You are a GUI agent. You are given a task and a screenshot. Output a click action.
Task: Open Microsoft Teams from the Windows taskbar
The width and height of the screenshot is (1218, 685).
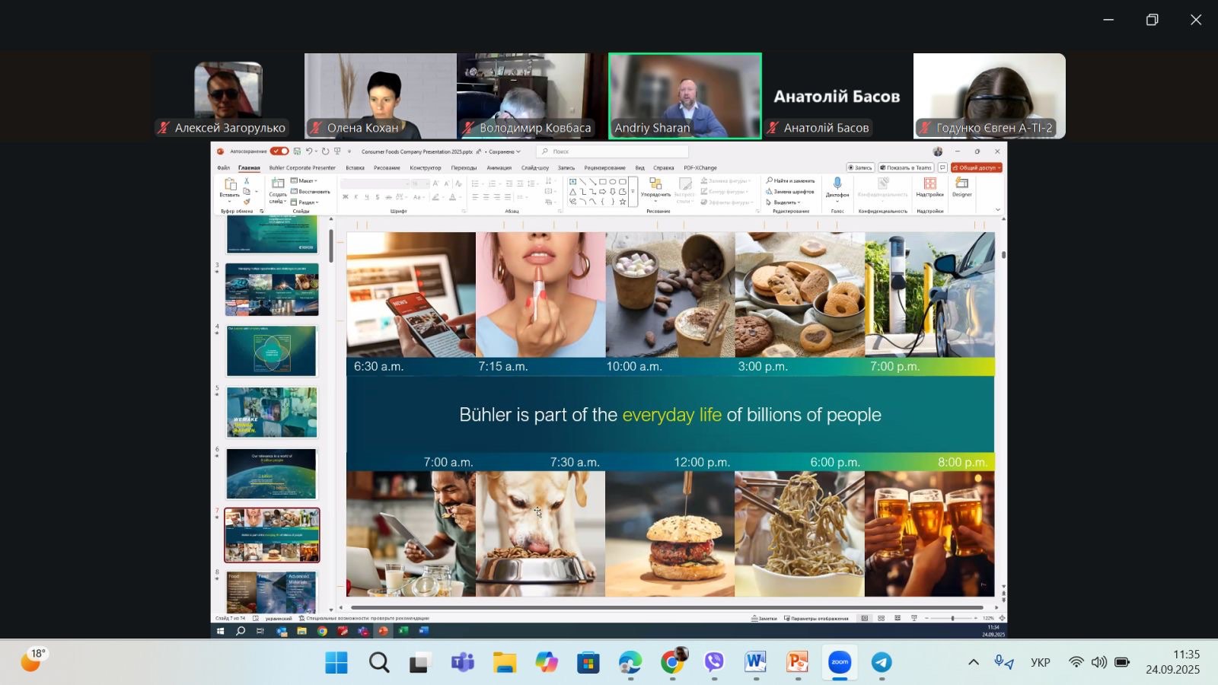pyautogui.click(x=462, y=662)
